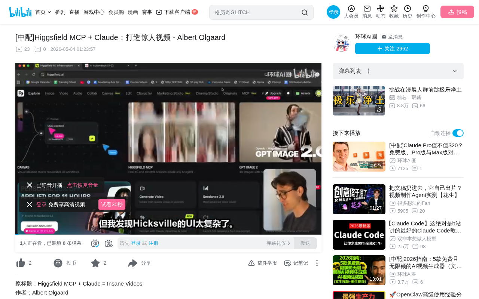Image resolution: width=479 pixels, height=299 pixels.
Task: Open the more-options dots below video
Action: (317, 263)
